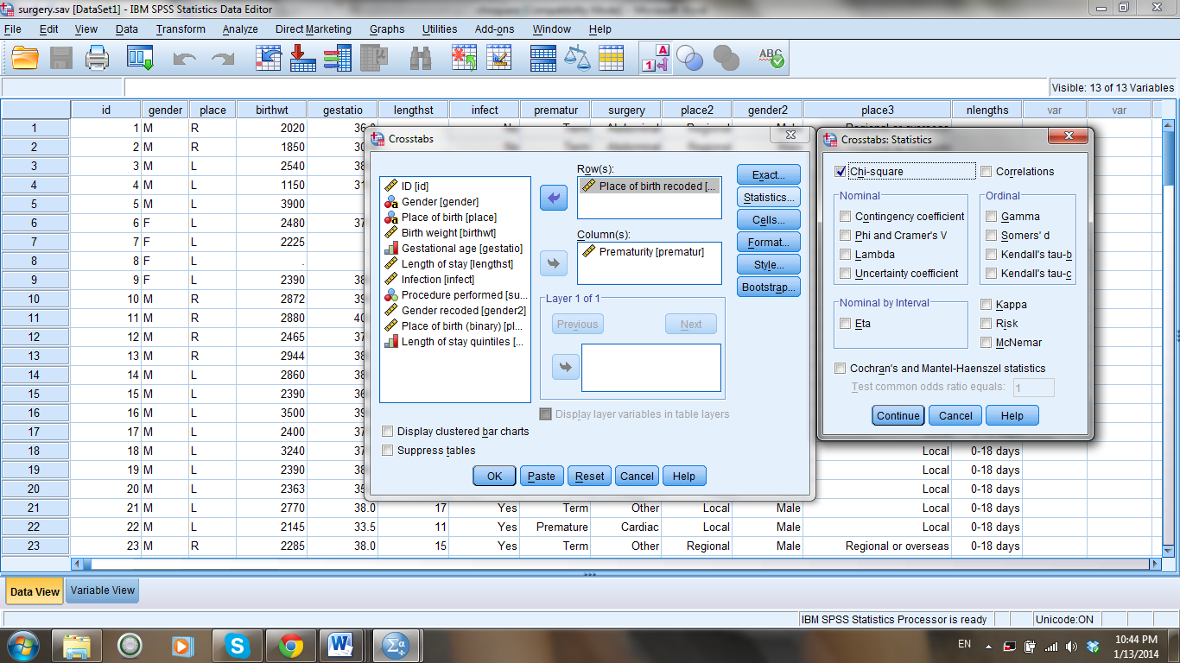Viewport: 1180px width, 663px height.
Task: Click the Layer 1 of 1 variable box
Action: [x=651, y=368]
